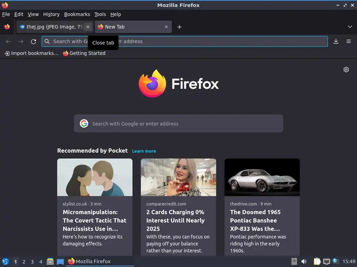Open The Doomed 1965 Pontiac Banshee headline

(255, 220)
